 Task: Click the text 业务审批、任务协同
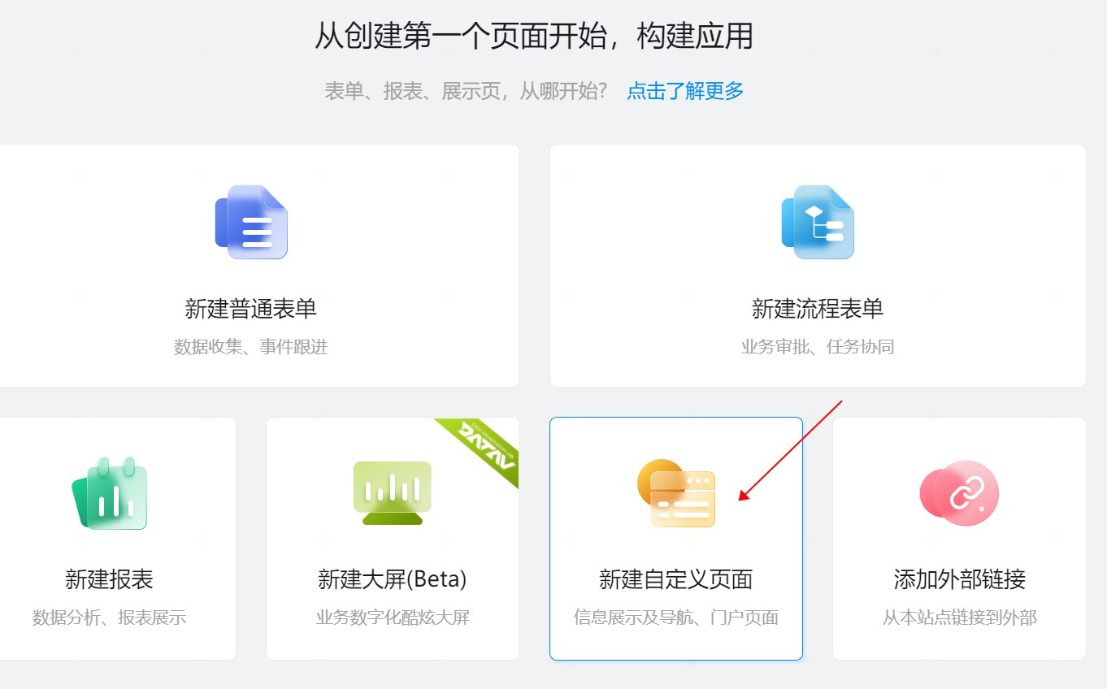pyautogui.click(x=817, y=345)
